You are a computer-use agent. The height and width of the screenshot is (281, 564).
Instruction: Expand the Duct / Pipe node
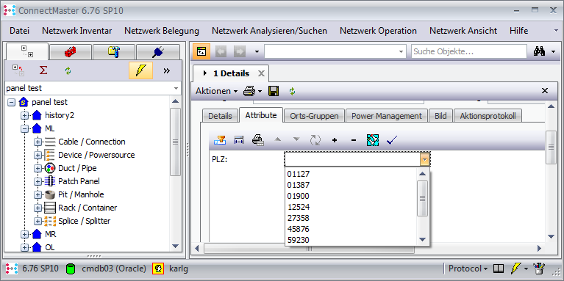(x=38, y=168)
